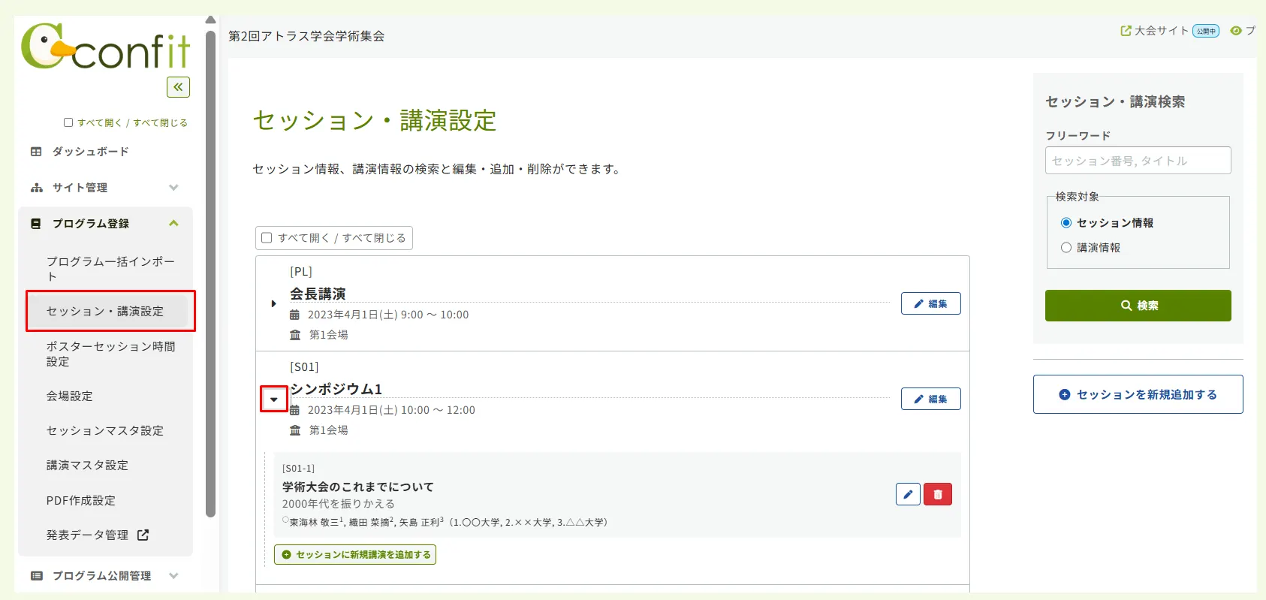Edit the 会長講演 session
Screen dimensions: 1266x600
930,303
